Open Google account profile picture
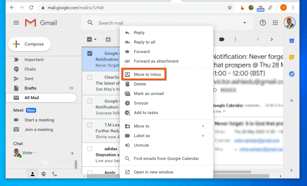The width and height of the screenshot is (307, 186). click(289, 23)
